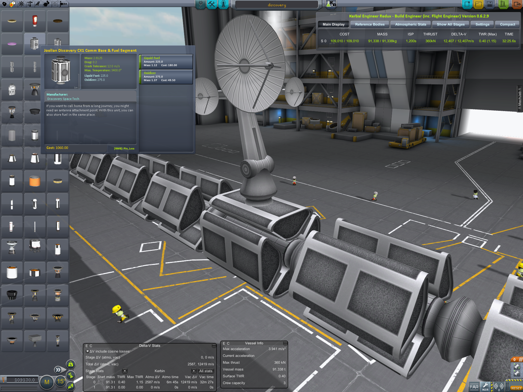Screen dimensions: 523x392
Task: Open the fuel and propulsion parts category
Action: coord(13,4)
